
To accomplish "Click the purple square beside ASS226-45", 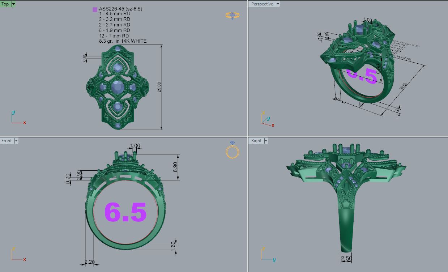I will 95,10.
